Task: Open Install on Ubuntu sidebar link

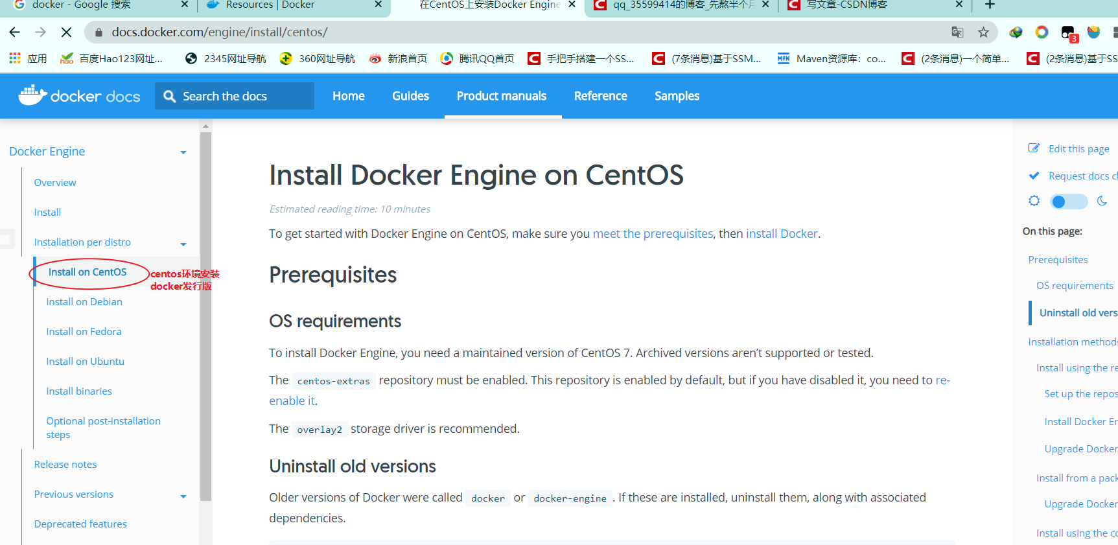Action: (85, 361)
